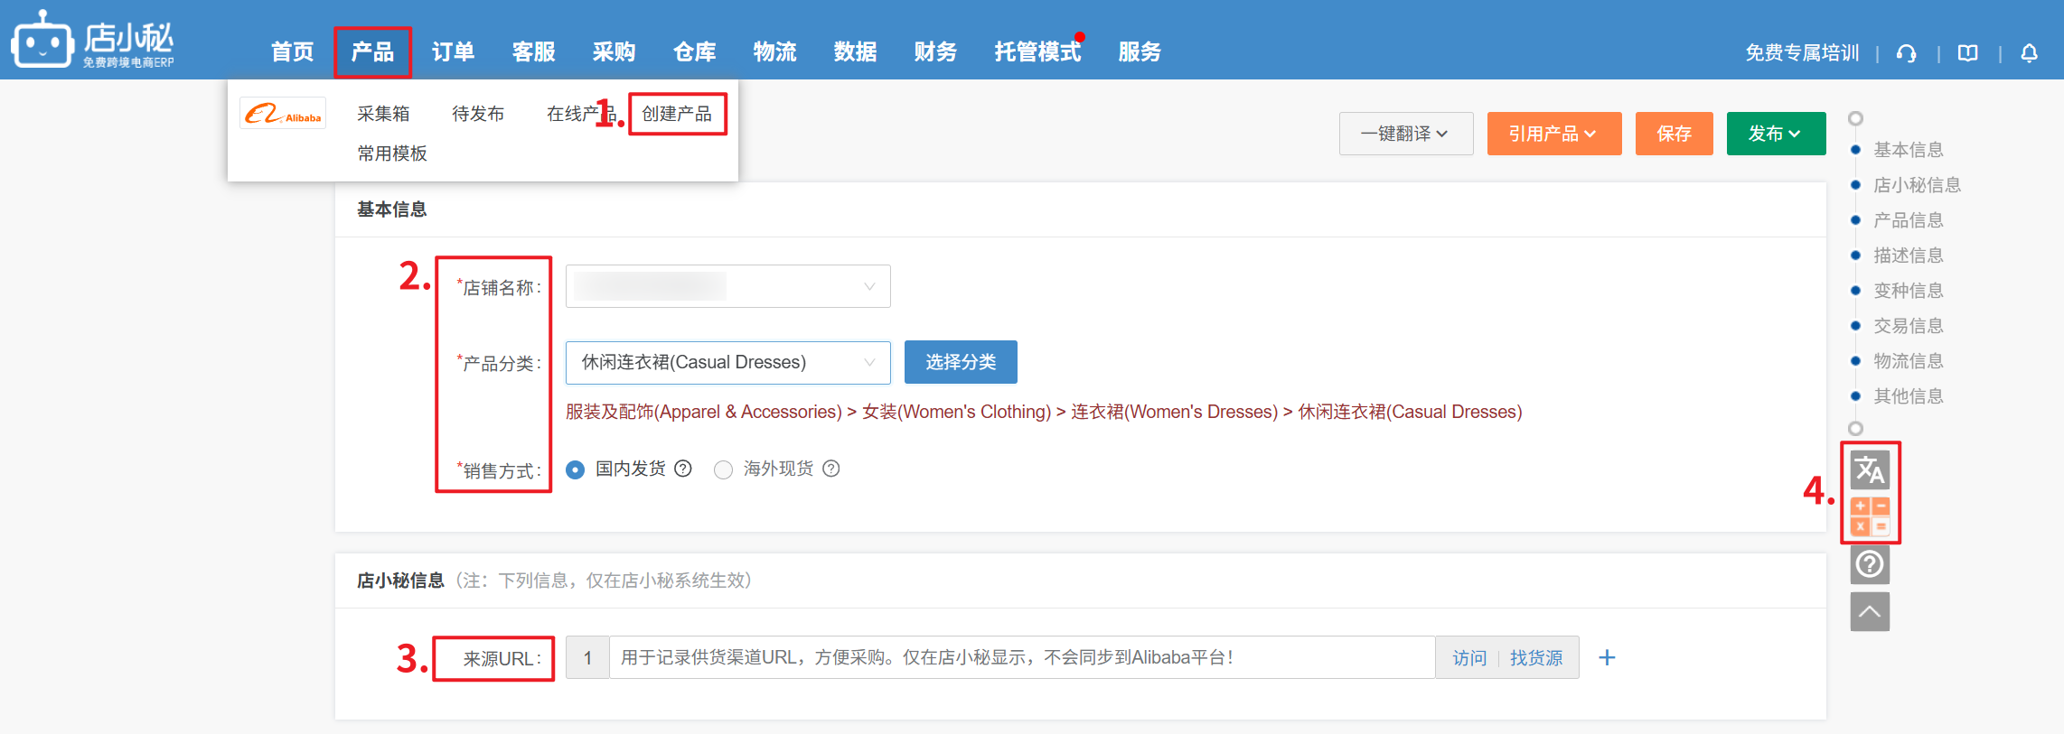
Task: Open the customer service headset icon
Action: pyautogui.click(x=1907, y=53)
